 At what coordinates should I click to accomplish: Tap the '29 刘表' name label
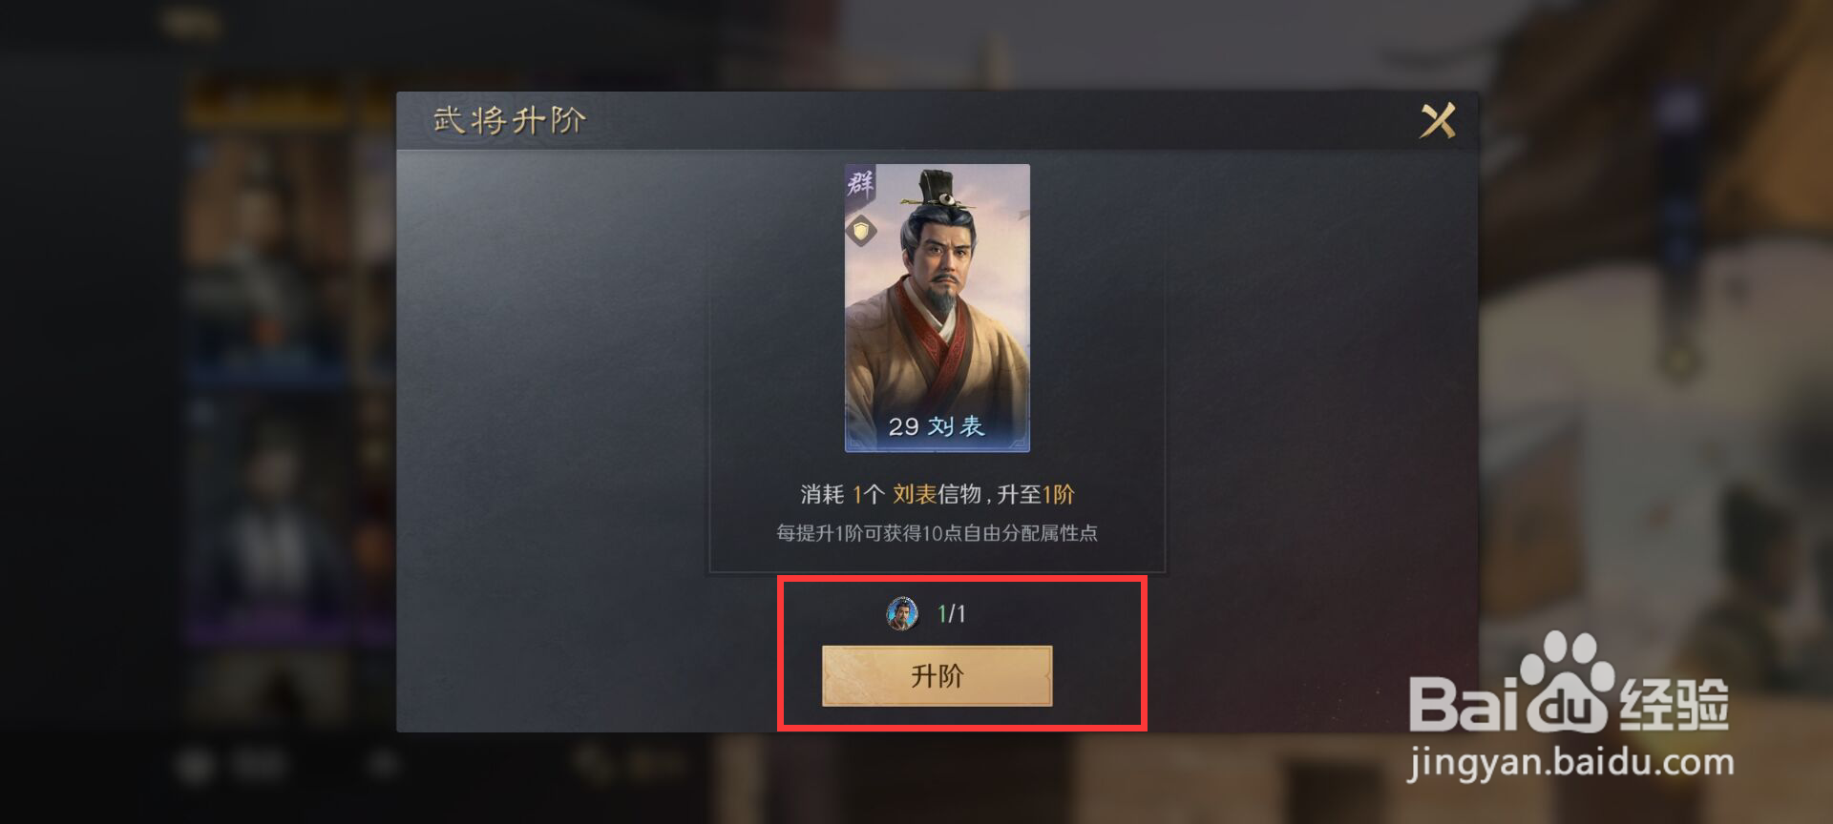click(x=937, y=426)
